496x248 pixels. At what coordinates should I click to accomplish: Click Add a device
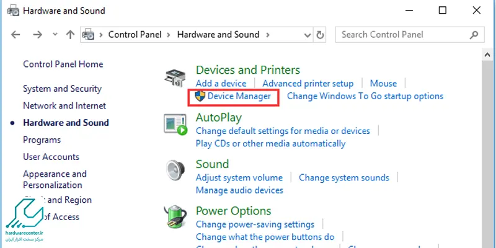pos(221,84)
